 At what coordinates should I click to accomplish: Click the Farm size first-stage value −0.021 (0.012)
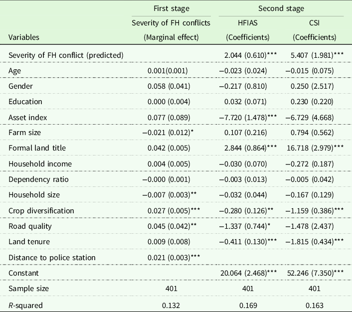point(170,133)
